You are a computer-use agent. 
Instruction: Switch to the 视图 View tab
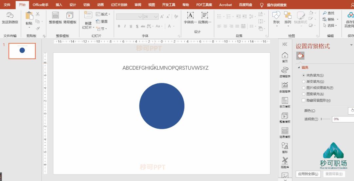click(x=152, y=5)
